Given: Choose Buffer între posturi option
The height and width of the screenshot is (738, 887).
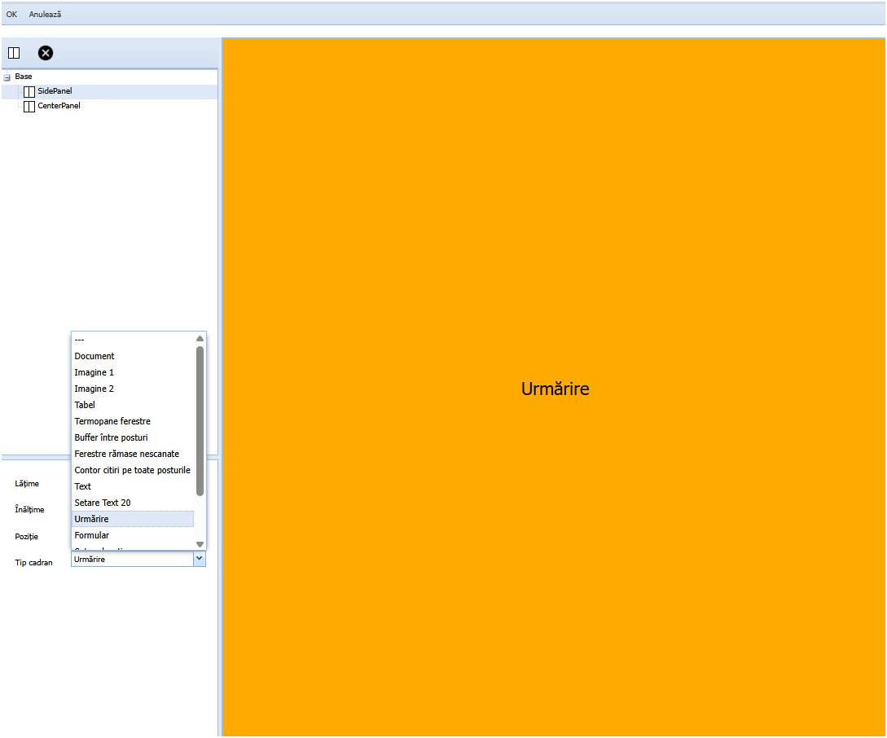Looking at the screenshot, I should (133, 437).
